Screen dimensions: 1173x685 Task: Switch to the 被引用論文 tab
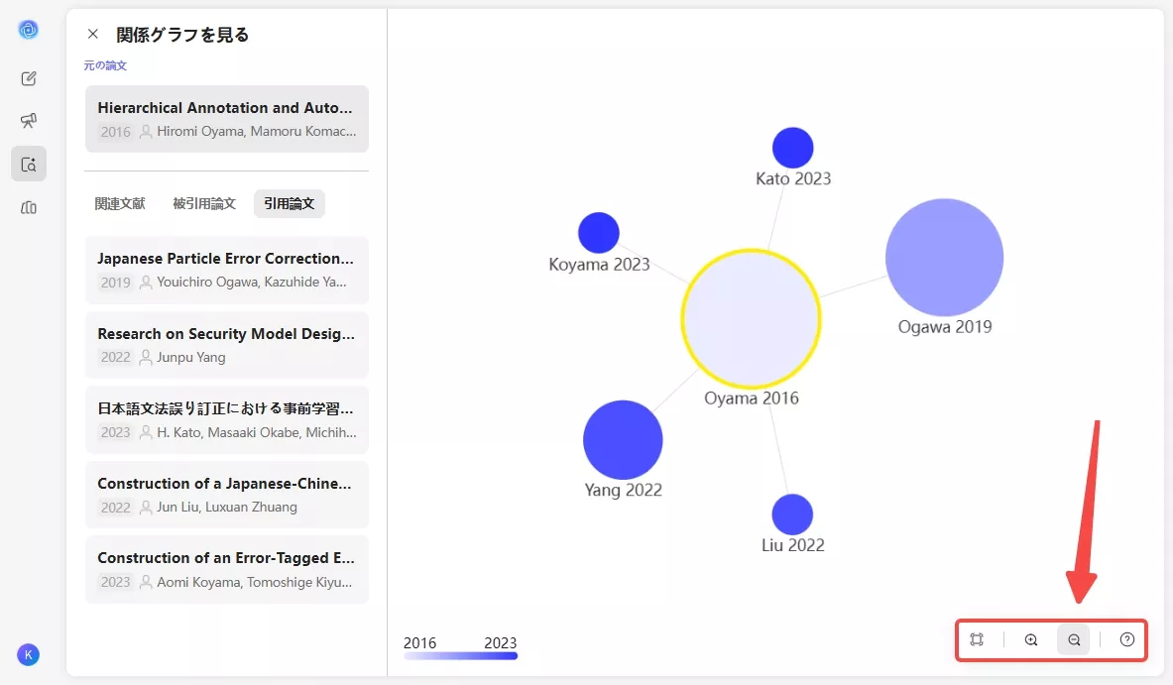point(204,203)
